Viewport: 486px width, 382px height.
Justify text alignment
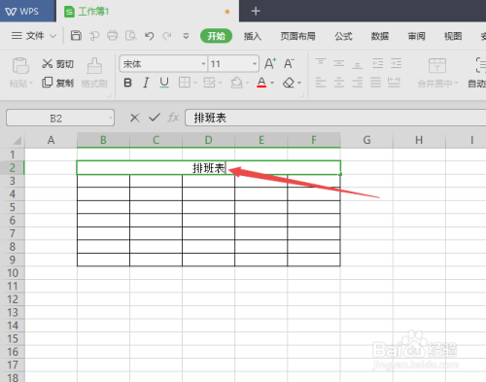375,83
